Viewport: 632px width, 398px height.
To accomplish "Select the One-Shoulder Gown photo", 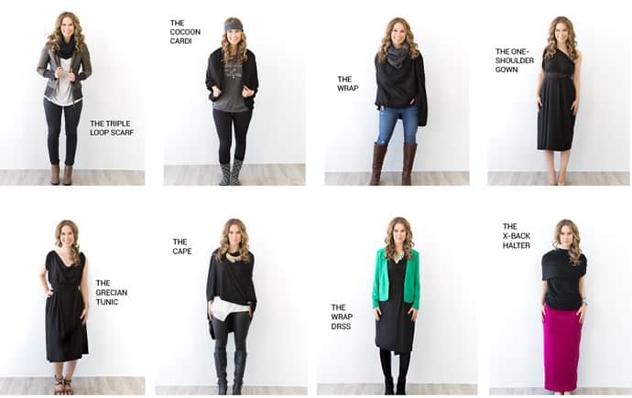I will point(559,93).
